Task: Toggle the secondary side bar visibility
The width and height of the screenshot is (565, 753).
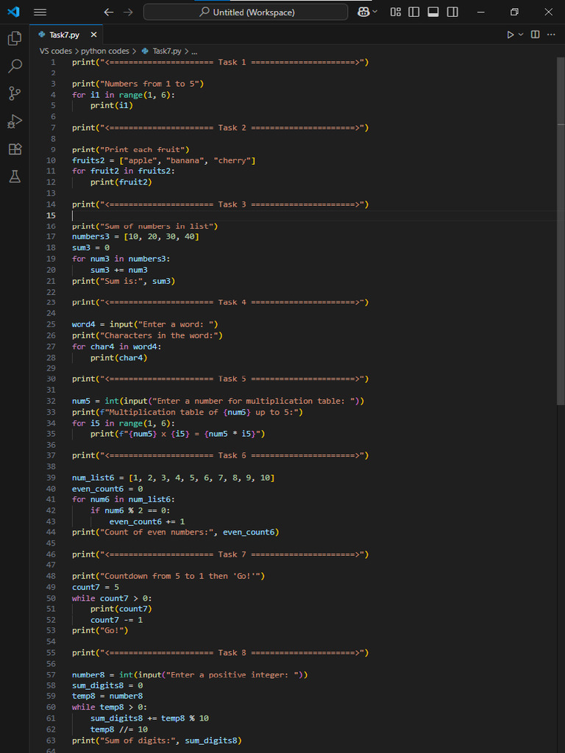Action: point(452,13)
